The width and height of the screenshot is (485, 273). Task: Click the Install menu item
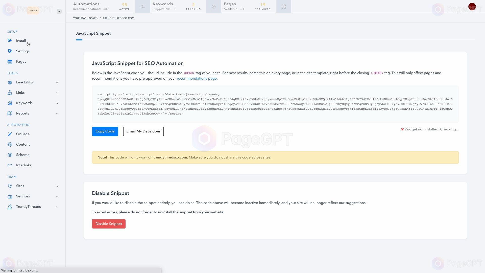click(21, 41)
